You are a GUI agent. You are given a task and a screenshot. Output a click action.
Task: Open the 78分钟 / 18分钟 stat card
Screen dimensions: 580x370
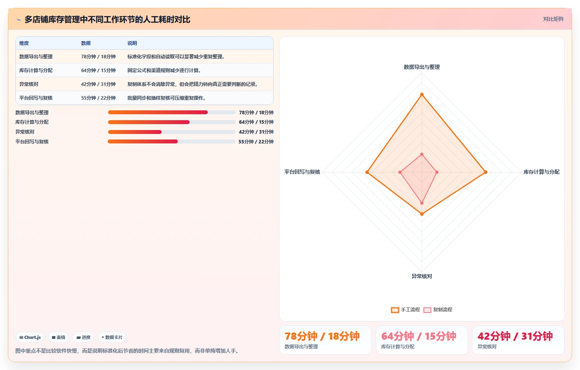325,340
